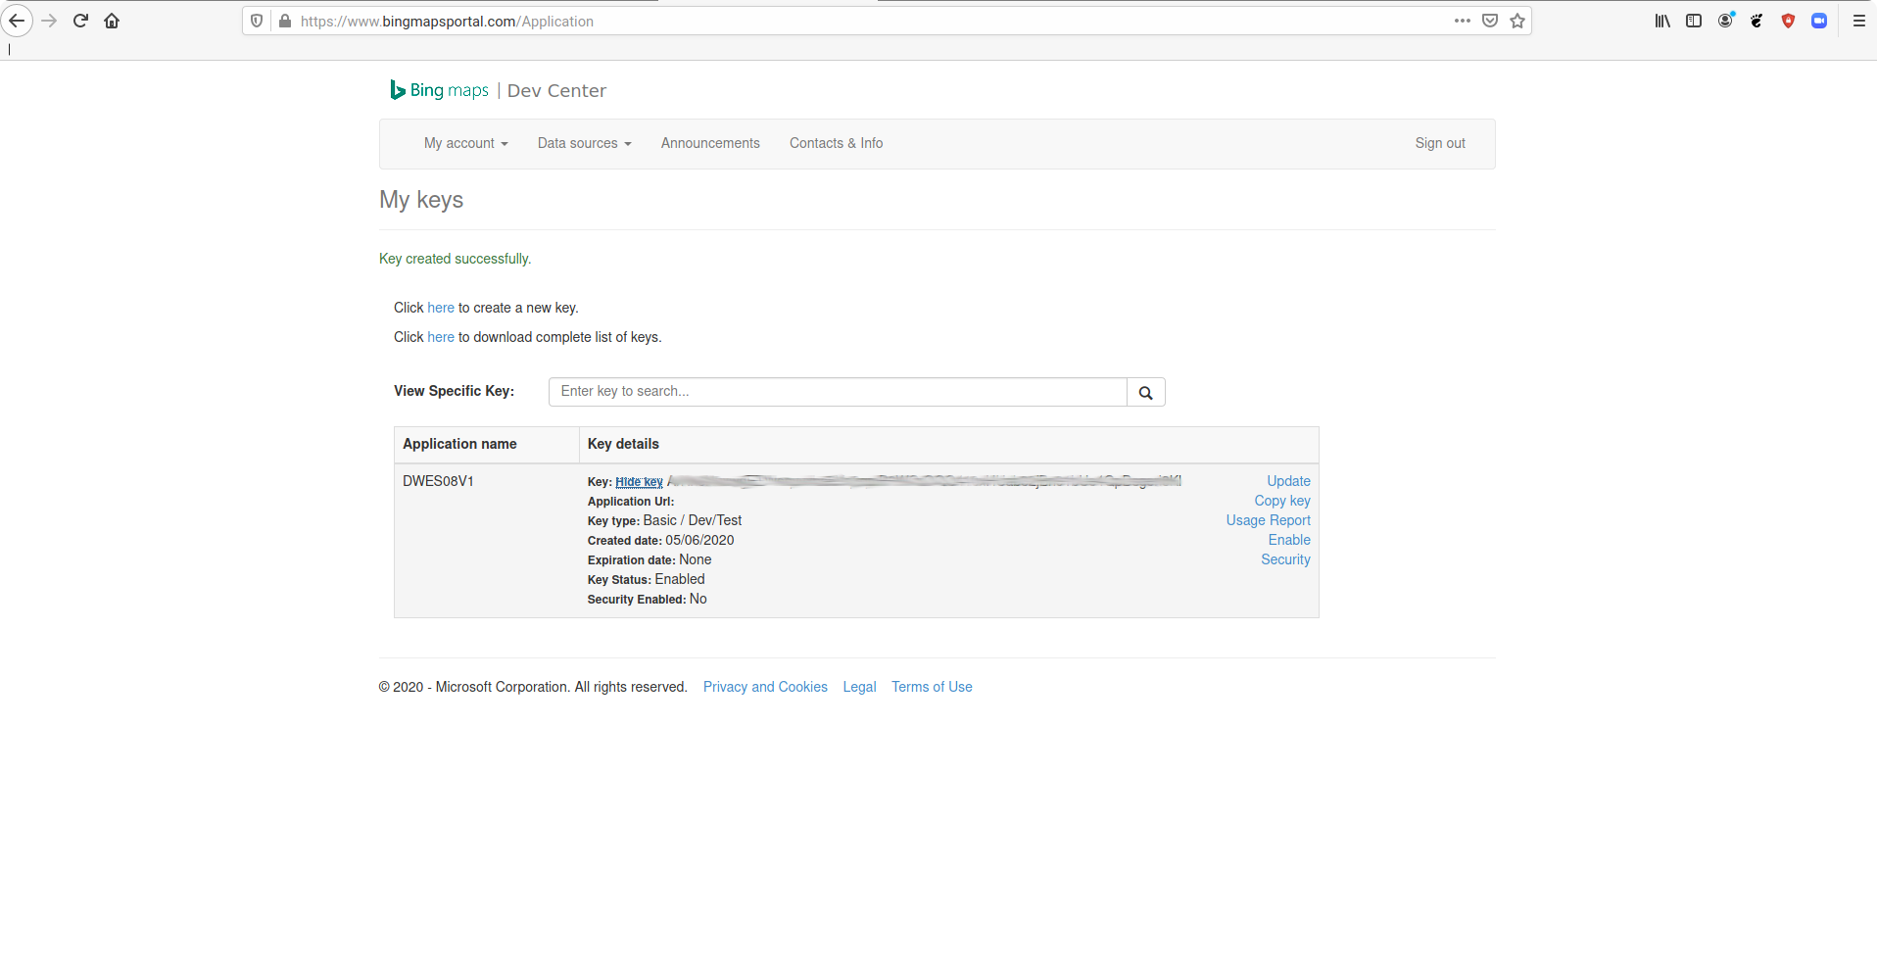Open the Terms of Use link
The height and width of the screenshot is (970, 1877).
pyautogui.click(x=932, y=687)
